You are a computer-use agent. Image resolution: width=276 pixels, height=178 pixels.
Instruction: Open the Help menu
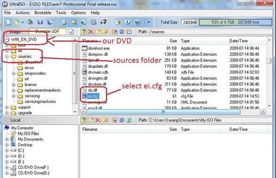[95, 13]
